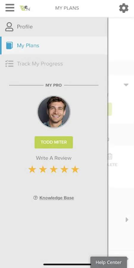This screenshot has height=268, width=134.
Task: Click the Knowledge Base question mark icon
Action: tap(35, 198)
